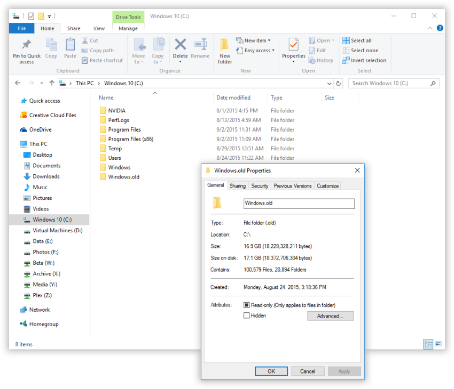The image size is (454, 389).
Task: Click the folder name field Windows.old
Action: pyautogui.click(x=299, y=204)
